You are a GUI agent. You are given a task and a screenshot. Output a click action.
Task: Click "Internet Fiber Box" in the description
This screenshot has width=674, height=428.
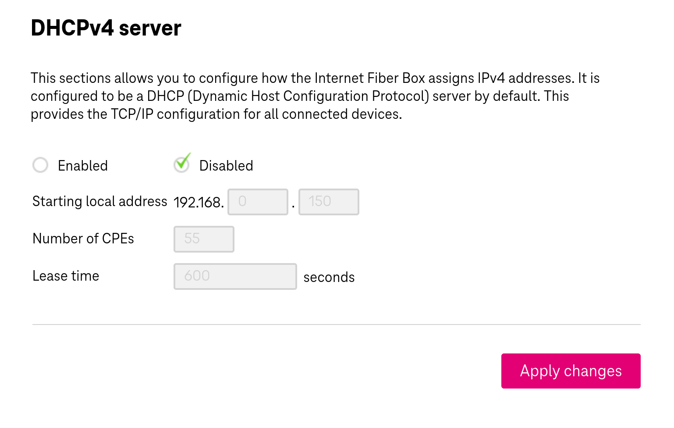(x=370, y=78)
